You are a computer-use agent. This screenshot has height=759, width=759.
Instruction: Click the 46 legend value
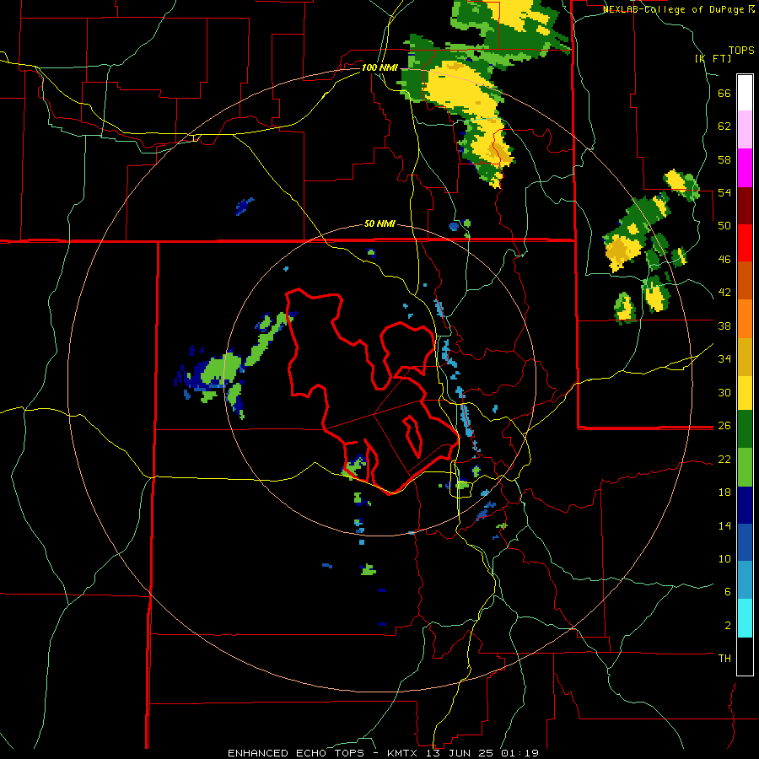point(724,260)
